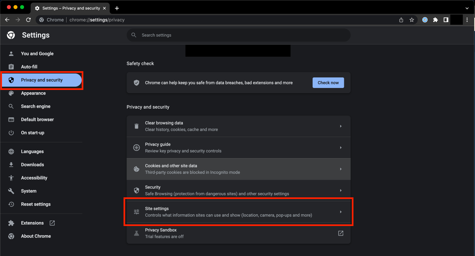The height and width of the screenshot is (256, 475).
Task: Click the browser back arrow
Action: [7, 20]
